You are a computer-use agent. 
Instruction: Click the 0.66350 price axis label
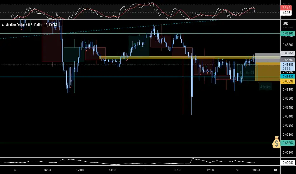click(288, 125)
